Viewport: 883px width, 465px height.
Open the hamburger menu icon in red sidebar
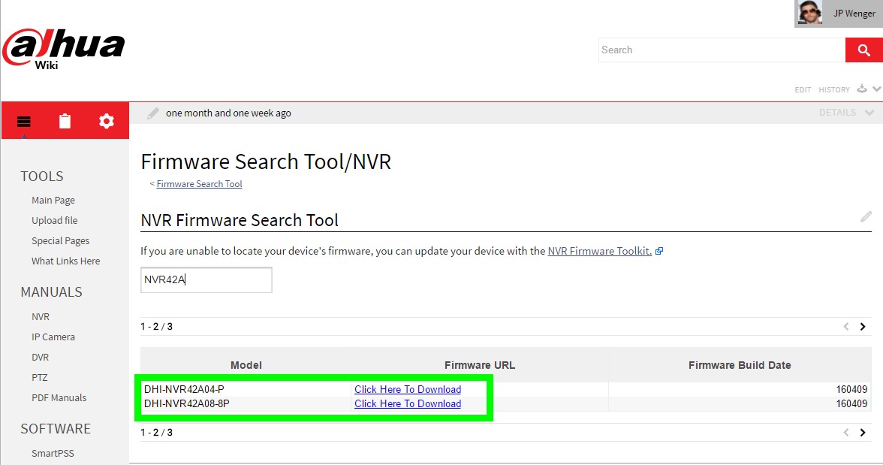click(x=24, y=121)
